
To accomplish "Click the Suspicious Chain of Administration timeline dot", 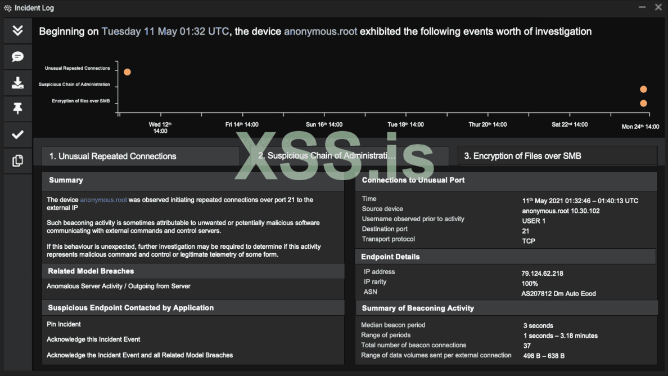I will [643, 89].
